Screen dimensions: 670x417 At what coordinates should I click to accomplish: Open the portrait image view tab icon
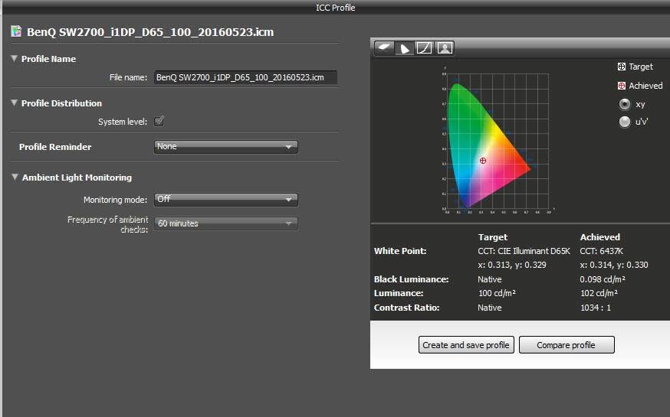[445, 47]
